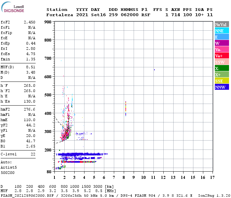The height and width of the screenshot is (198, 231).
Task: Click the D 1000 distance entry
Action: click(75, 186)
